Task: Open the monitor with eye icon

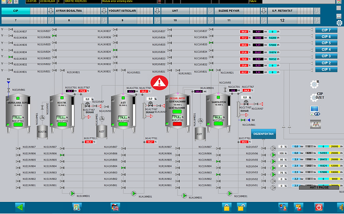Action: tap(315, 111)
